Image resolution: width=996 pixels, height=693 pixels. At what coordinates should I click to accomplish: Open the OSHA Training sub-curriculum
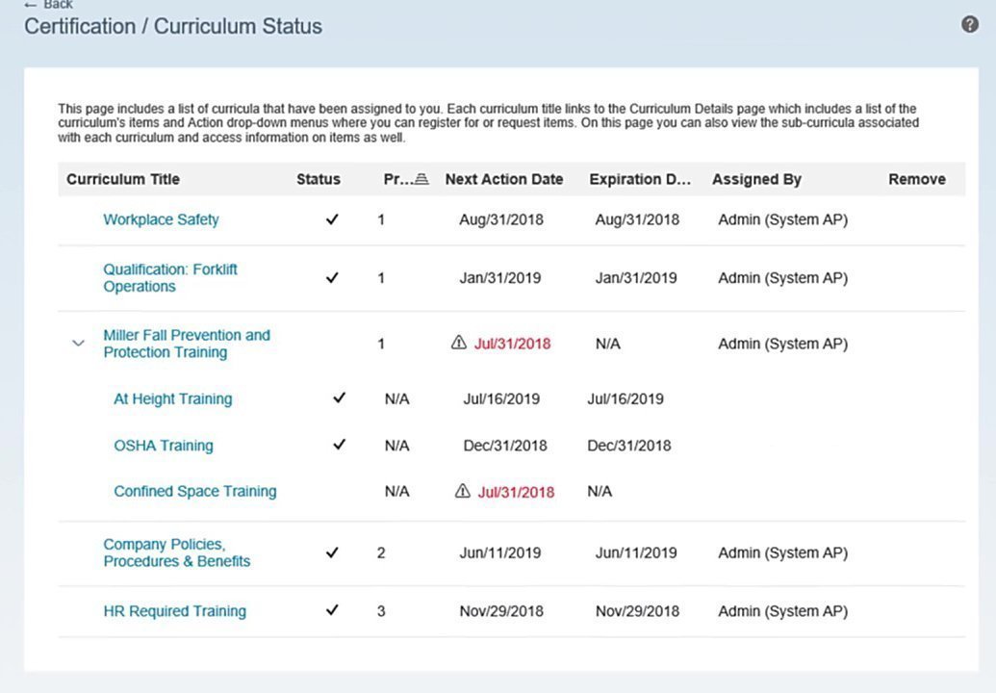[x=164, y=446]
